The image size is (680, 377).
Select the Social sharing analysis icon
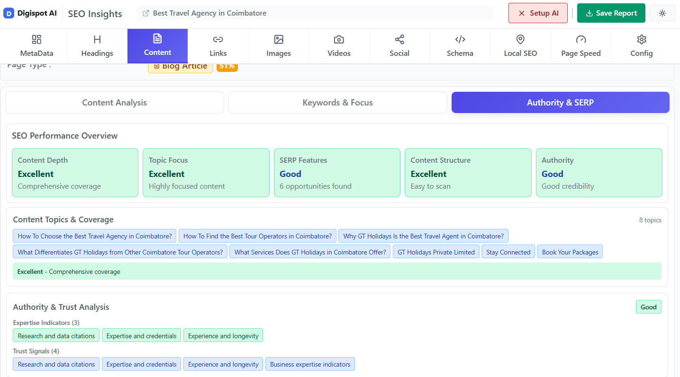pyautogui.click(x=399, y=40)
